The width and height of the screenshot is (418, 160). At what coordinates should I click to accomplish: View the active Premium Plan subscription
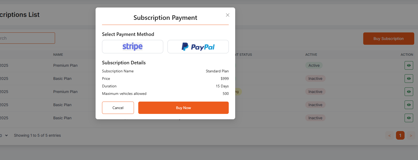click(x=409, y=65)
